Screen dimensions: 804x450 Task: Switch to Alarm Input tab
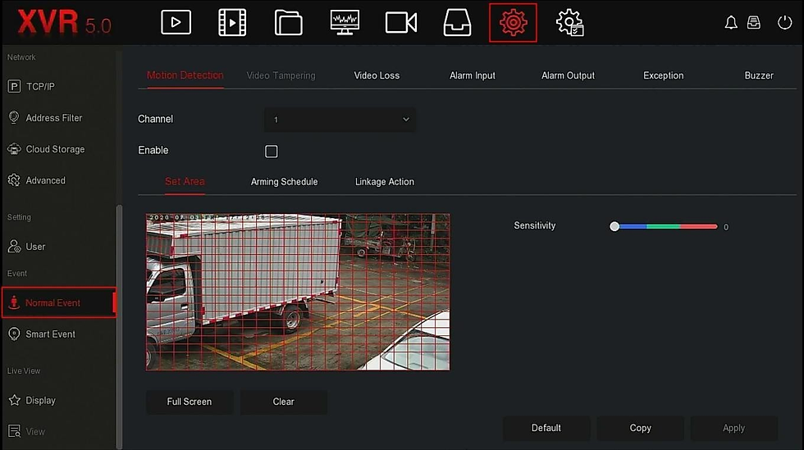pos(473,75)
